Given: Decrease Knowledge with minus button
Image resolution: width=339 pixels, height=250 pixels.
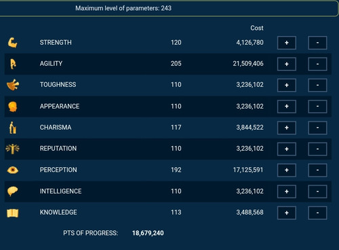Looking at the screenshot, I should click(317, 213).
